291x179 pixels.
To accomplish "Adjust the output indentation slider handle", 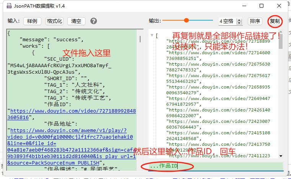I will (186, 21).
